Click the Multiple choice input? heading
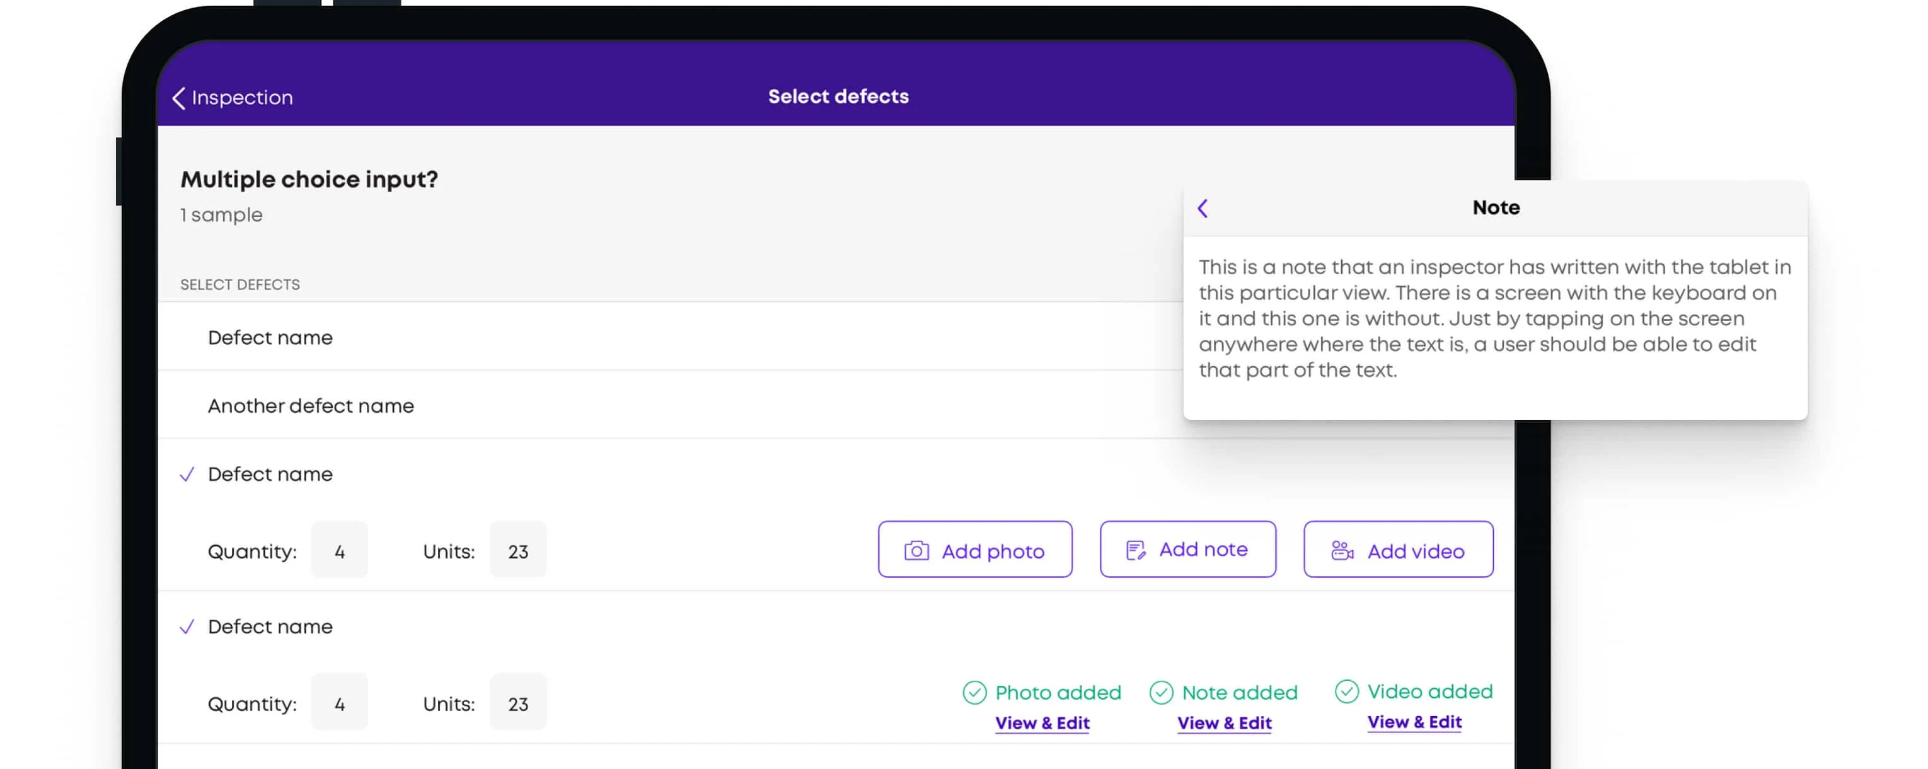The image size is (1928, 769). pyautogui.click(x=309, y=180)
